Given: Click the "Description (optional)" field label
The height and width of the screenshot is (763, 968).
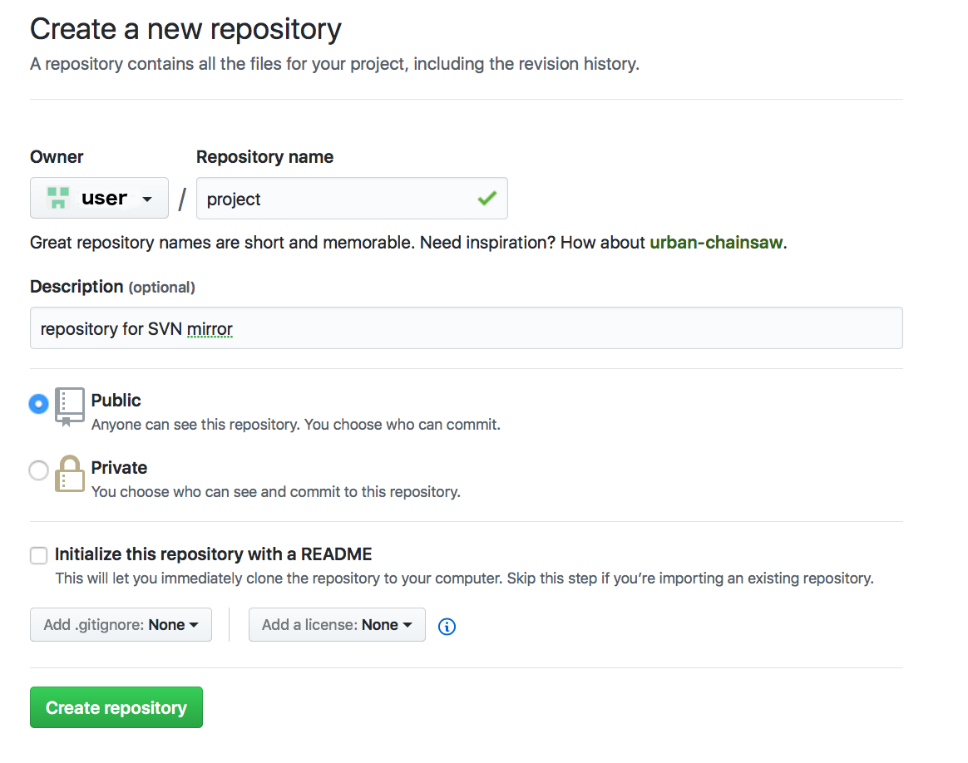Looking at the screenshot, I should [x=112, y=287].
